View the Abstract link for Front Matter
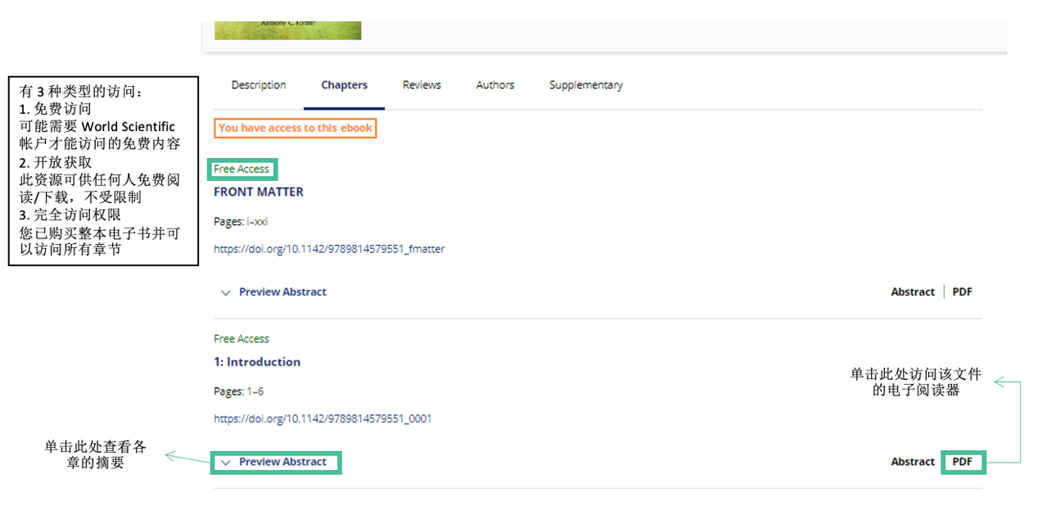1038x515 pixels. pos(912,292)
